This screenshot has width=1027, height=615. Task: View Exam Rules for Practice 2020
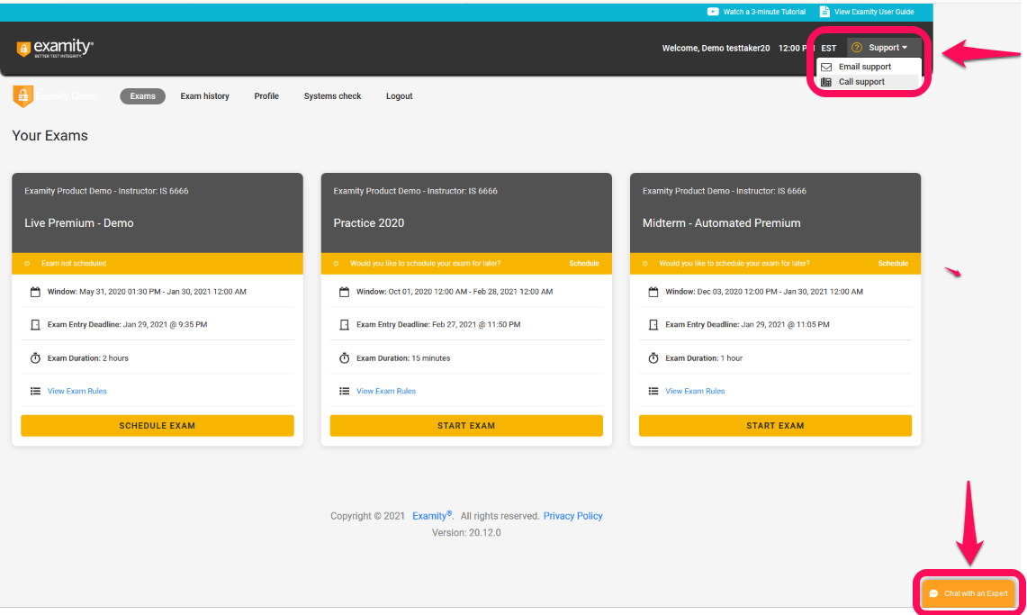[x=386, y=391]
